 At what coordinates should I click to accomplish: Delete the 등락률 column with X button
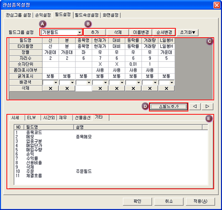click(x=133, y=88)
